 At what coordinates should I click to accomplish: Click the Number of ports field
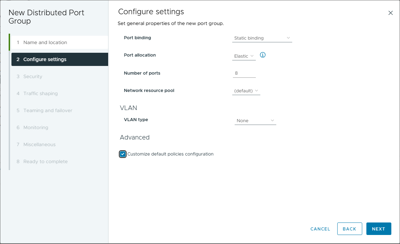[x=244, y=73]
